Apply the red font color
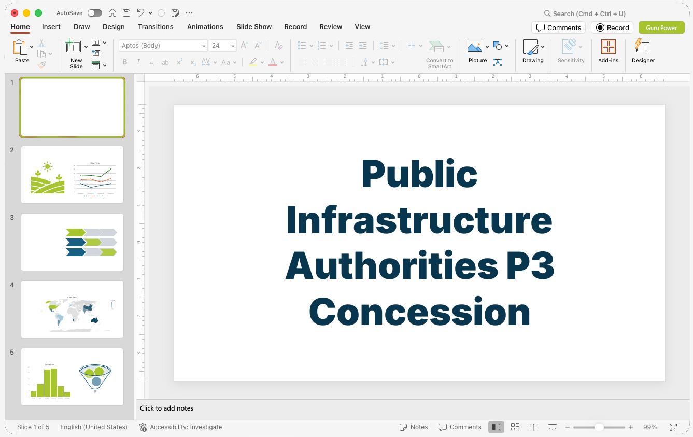 coord(273,62)
